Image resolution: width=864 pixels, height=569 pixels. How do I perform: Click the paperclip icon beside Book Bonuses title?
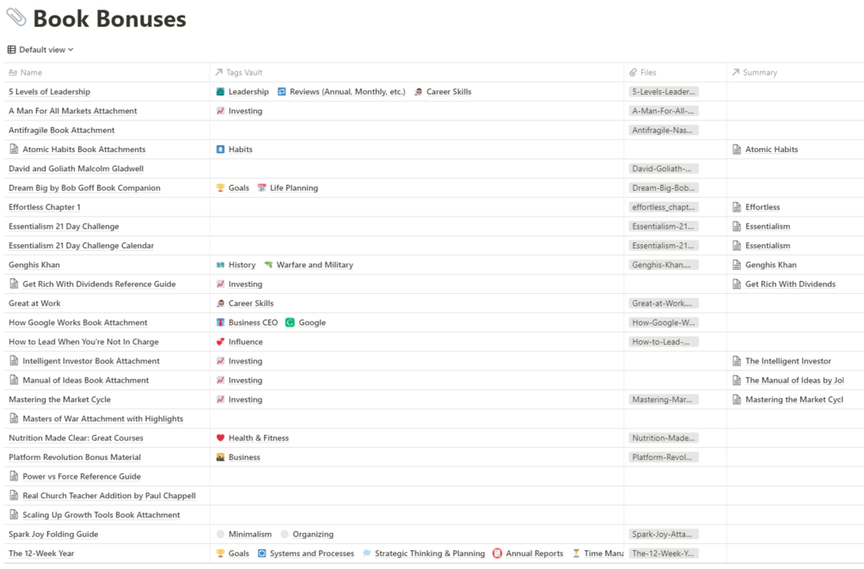(16, 17)
